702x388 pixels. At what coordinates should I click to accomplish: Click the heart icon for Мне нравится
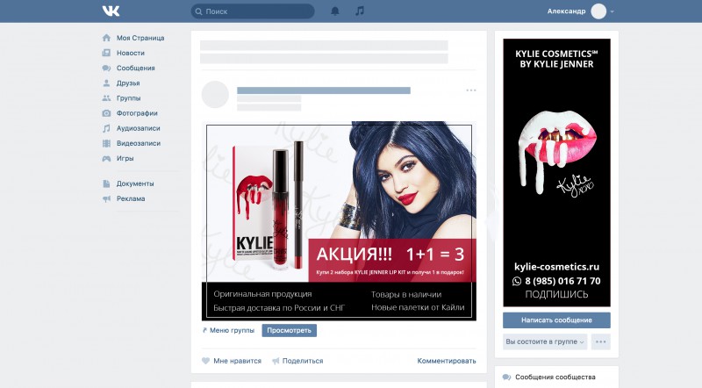click(205, 361)
